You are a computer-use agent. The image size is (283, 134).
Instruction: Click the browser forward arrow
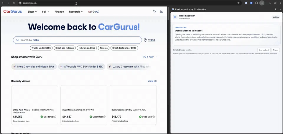[8, 3]
